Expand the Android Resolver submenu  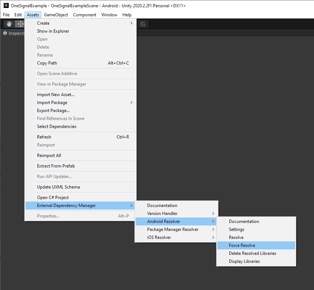point(176,221)
